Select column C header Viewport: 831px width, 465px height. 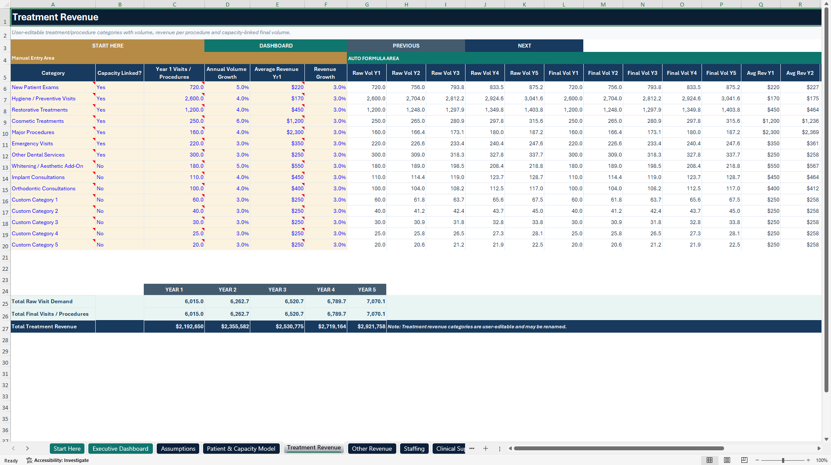(174, 4)
